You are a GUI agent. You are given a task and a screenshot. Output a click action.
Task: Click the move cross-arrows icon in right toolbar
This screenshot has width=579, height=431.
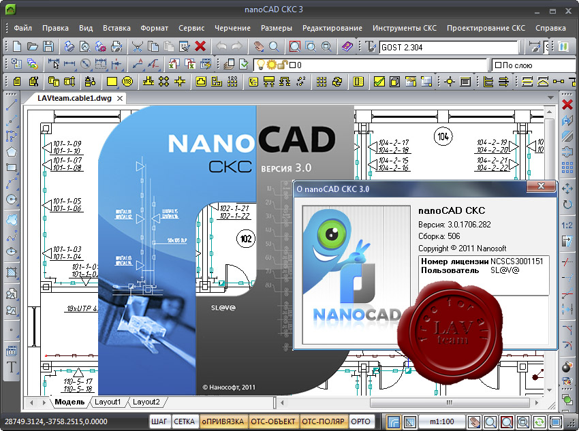click(567, 189)
